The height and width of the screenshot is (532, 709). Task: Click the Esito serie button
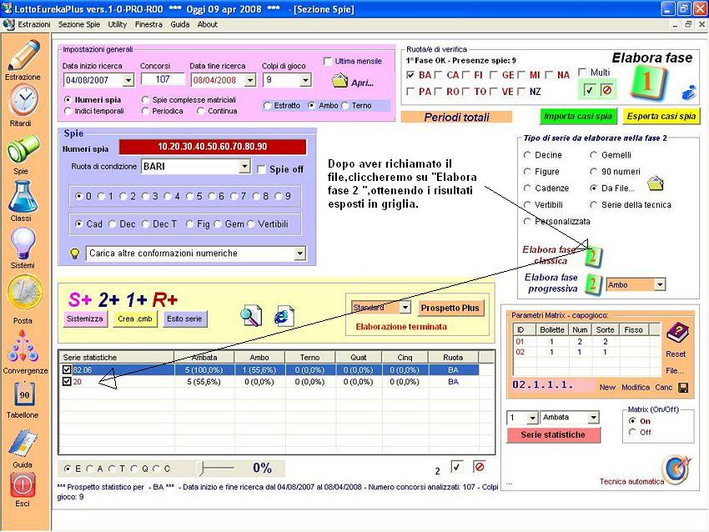point(184,319)
